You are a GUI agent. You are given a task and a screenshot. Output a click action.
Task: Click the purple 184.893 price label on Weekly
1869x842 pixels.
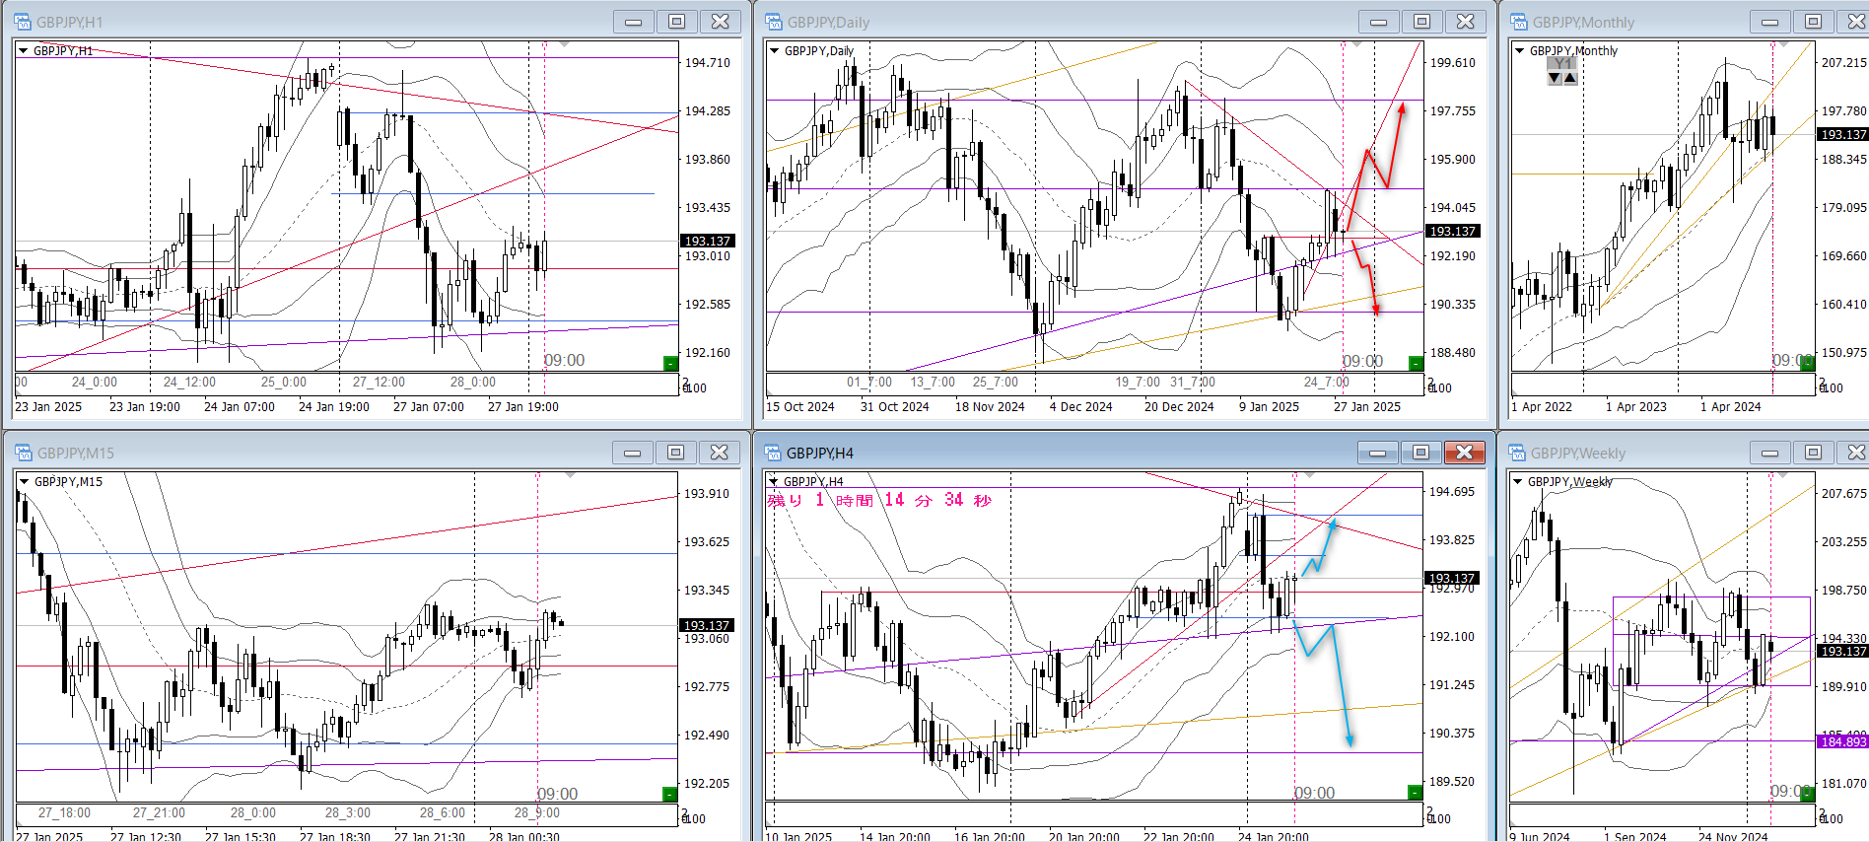(1841, 741)
